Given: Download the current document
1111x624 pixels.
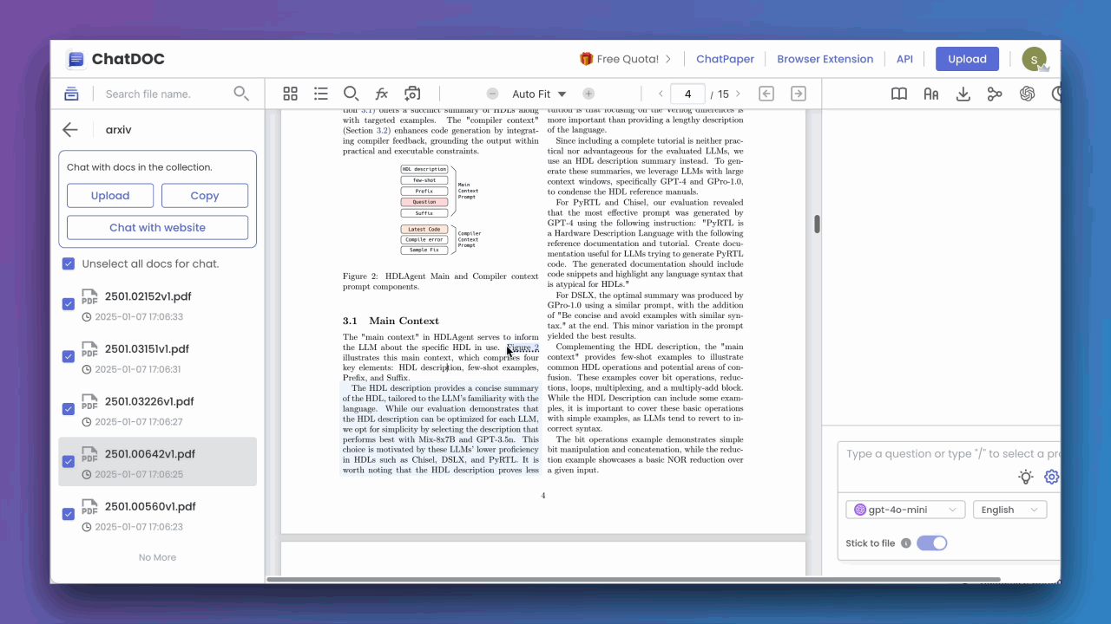Looking at the screenshot, I should (963, 94).
